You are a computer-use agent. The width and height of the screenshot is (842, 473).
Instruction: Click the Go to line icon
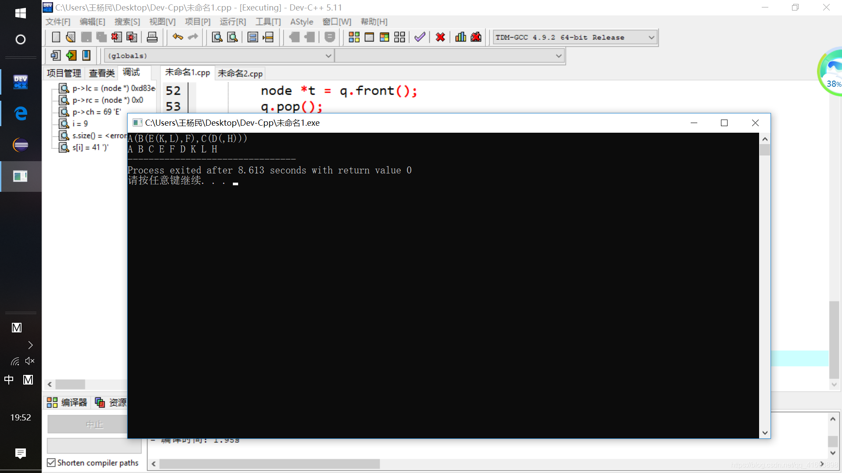coord(268,37)
